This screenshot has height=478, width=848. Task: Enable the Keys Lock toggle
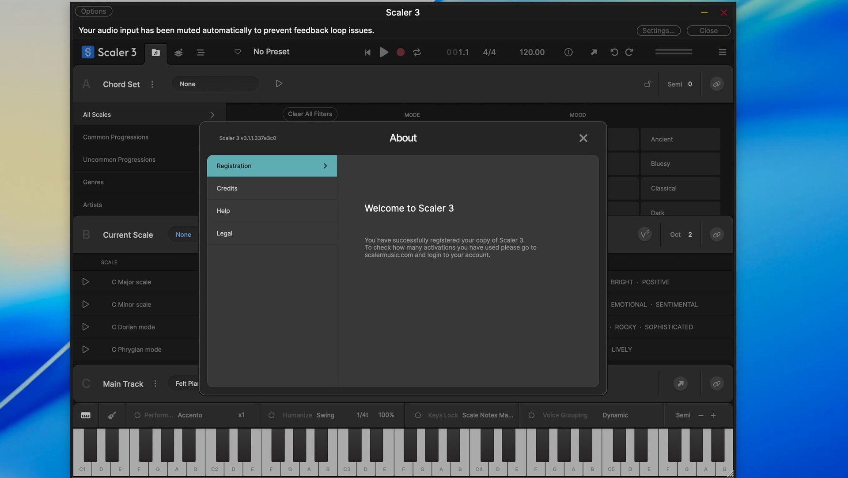click(418, 415)
